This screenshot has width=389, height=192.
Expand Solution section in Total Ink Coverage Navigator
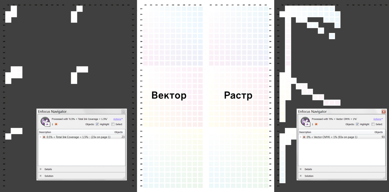point(41,176)
